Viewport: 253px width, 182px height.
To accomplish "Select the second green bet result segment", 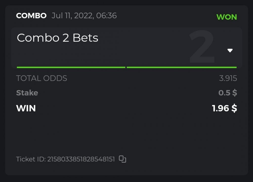I will click(x=181, y=67).
